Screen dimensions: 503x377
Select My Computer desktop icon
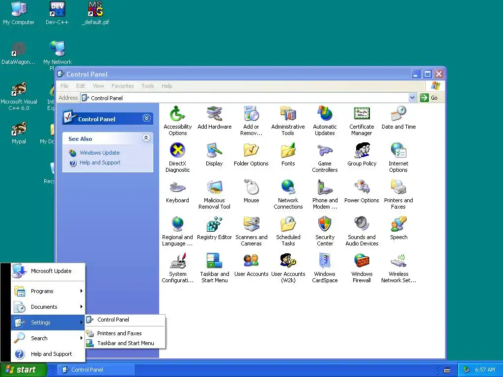(19, 14)
